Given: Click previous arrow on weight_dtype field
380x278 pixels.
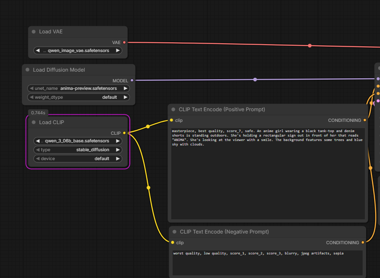Looking at the screenshot, I should pyautogui.click(x=32, y=97).
